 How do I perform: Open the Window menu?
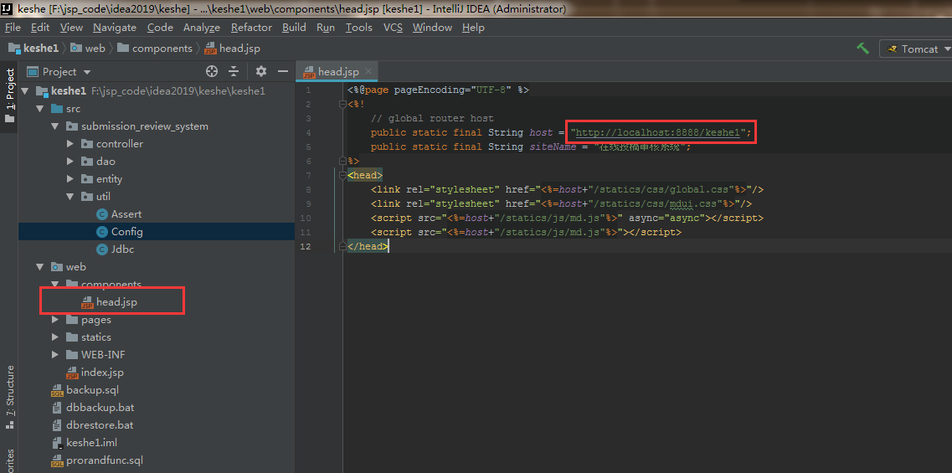[432, 28]
